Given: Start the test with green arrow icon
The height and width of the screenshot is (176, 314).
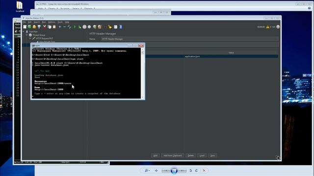Looking at the screenshot, I should point(75,27).
